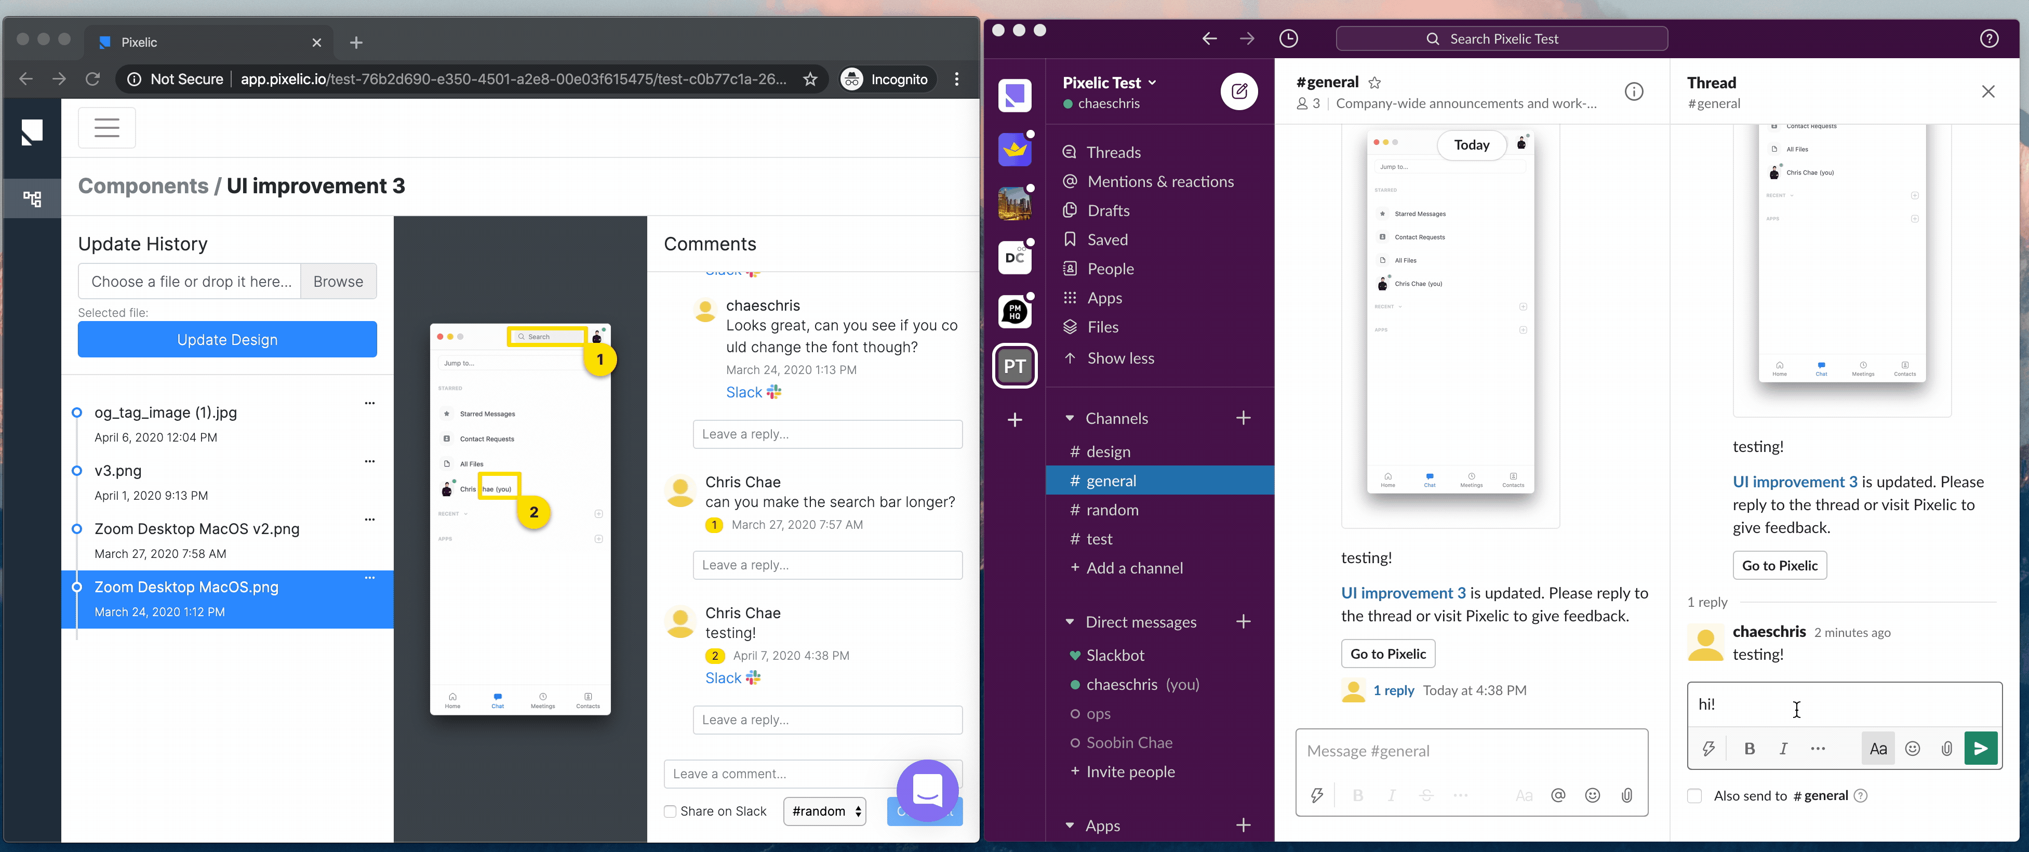Bookmark page with Chrome star icon
This screenshot has height=852, width=2029.
point(810,79)
